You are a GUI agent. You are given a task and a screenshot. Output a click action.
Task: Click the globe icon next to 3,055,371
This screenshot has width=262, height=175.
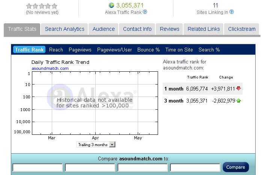coord(111,5)
